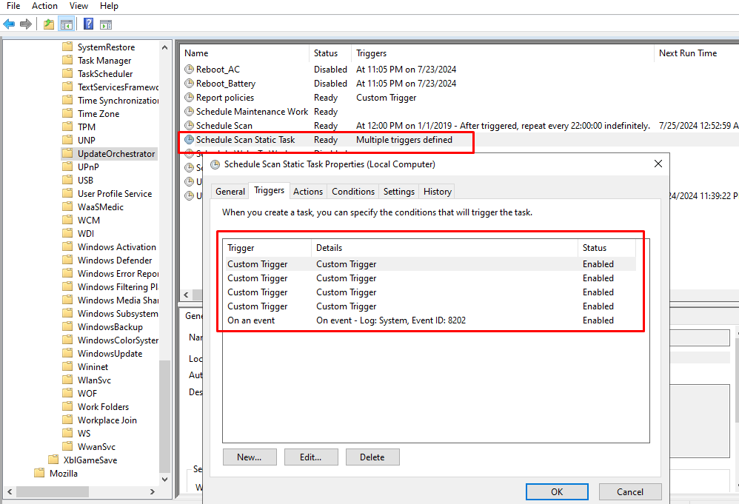
Task: Click the task list horizontal scroll-left arrow
Action: [x=186, y=295]
